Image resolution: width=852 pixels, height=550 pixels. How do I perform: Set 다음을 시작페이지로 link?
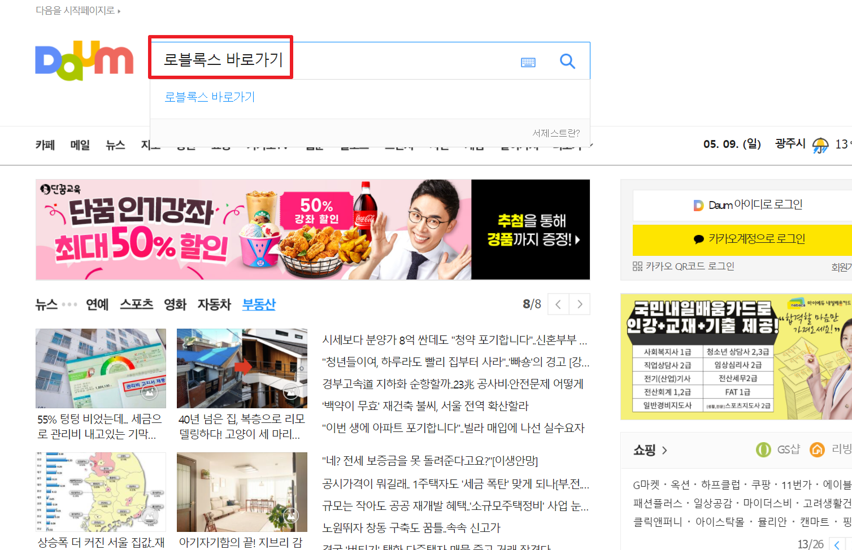click(x=78, y=10)
